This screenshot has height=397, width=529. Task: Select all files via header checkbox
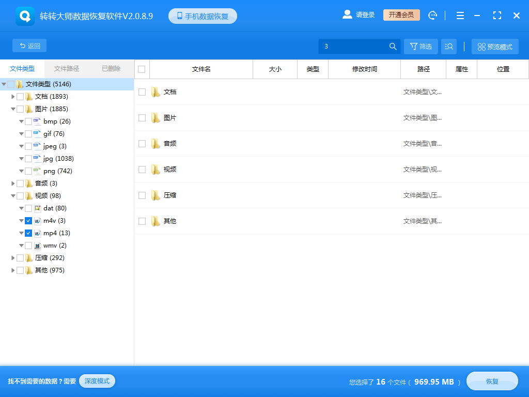tap(141, 68)
